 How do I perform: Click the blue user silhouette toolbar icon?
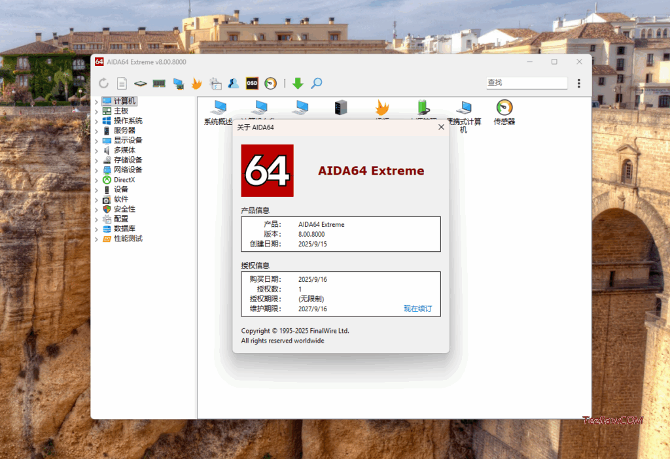tap(234, 83)
